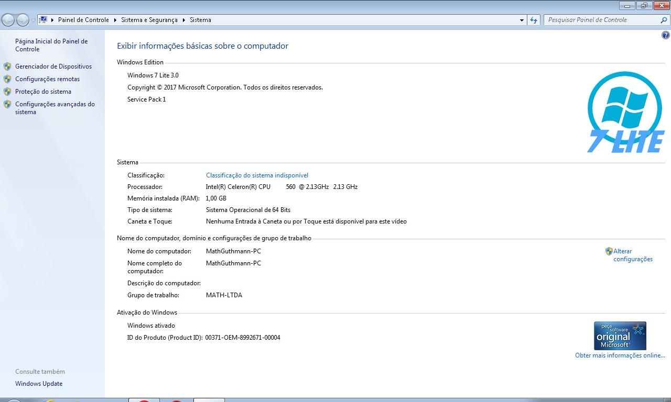The width and height of the screenshot is (671, 402).
Task: Open the address bar history dropdown arrow
Action: pos(522,20)
